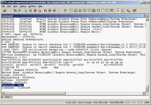The width and height of the screenshot is (151, 105).
Task: Click the Paste clipboard toolbar icon
Action: (x=20, y=11)
